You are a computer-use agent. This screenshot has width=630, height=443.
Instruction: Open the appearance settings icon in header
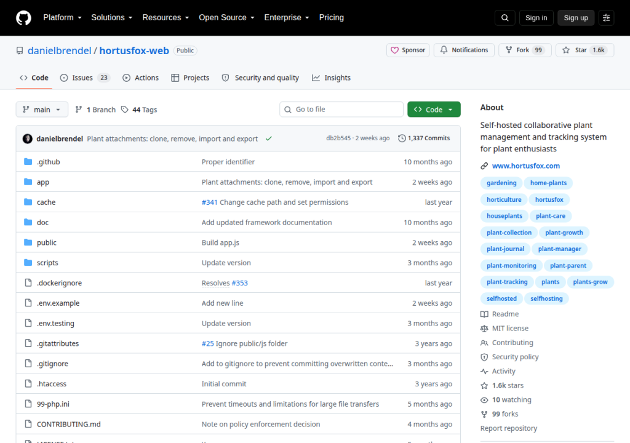coord(606,18)
